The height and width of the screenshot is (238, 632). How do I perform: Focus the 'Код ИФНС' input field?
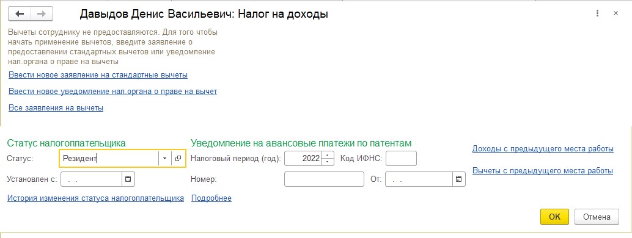(x=401, y=159)
